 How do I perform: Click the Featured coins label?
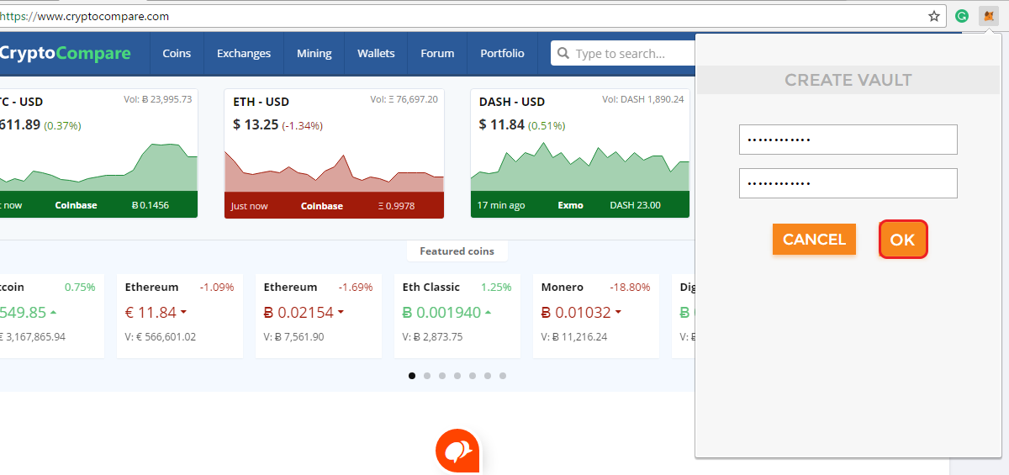(457, 251)
